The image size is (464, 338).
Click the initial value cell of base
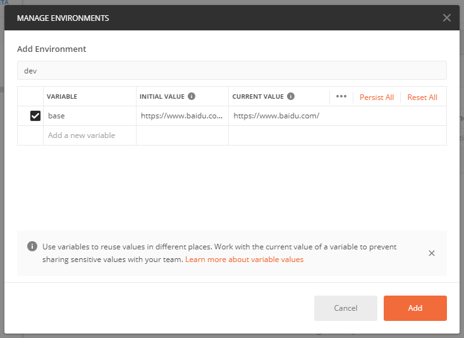click(x=182, y=116)
